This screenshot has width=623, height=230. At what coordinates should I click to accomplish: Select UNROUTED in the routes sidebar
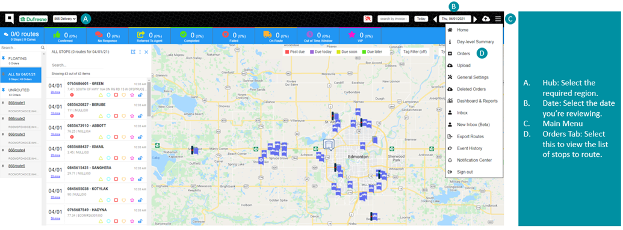click(x=20, y=92)
